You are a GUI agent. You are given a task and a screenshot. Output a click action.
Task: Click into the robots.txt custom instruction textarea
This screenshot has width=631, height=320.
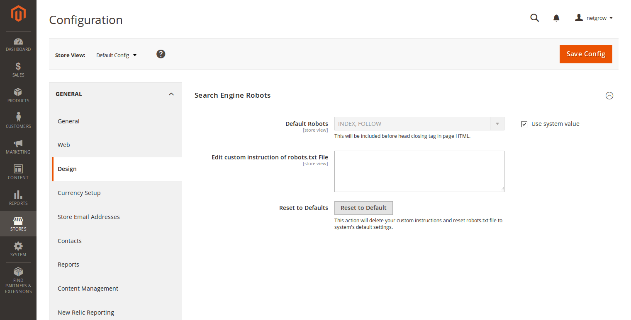419,171
